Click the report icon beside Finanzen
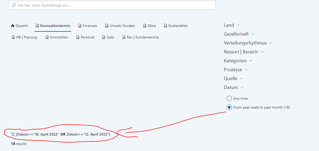319x151 pixels. point(80,26)
